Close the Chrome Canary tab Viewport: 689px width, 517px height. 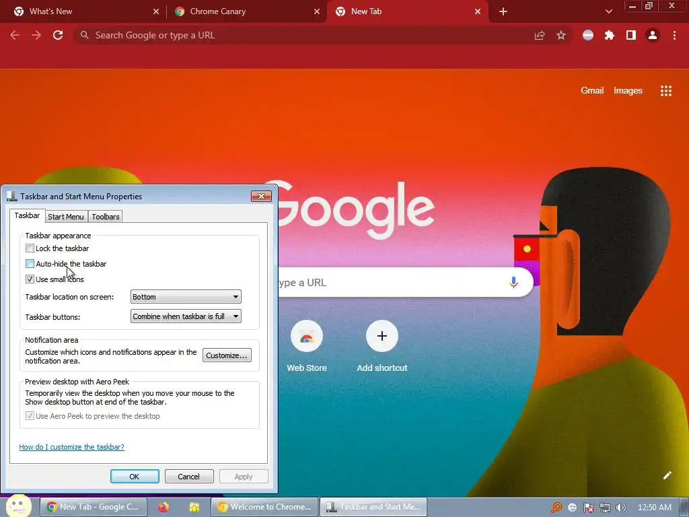click(317, 11)
